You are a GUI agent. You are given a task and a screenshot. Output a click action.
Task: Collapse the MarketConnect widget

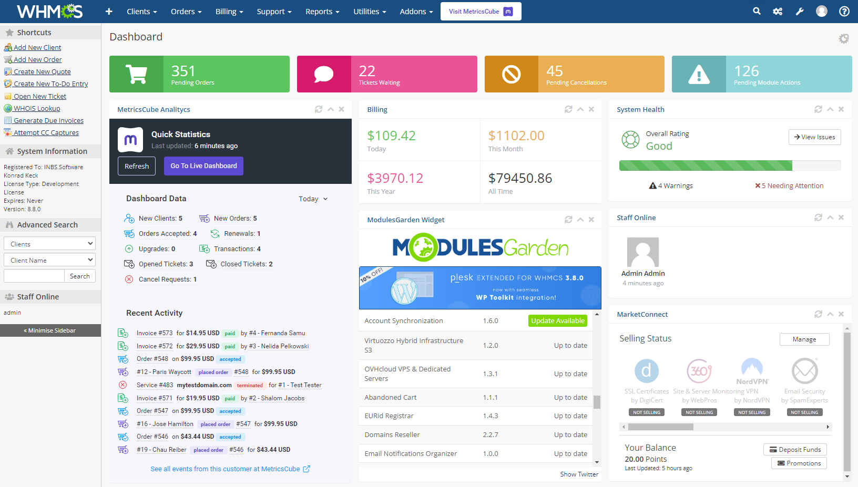pos(830,314)
